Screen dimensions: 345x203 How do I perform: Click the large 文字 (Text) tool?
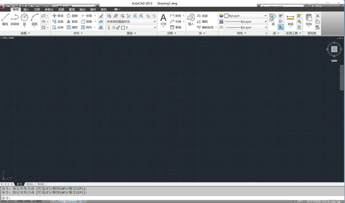(x=163, y=20)
